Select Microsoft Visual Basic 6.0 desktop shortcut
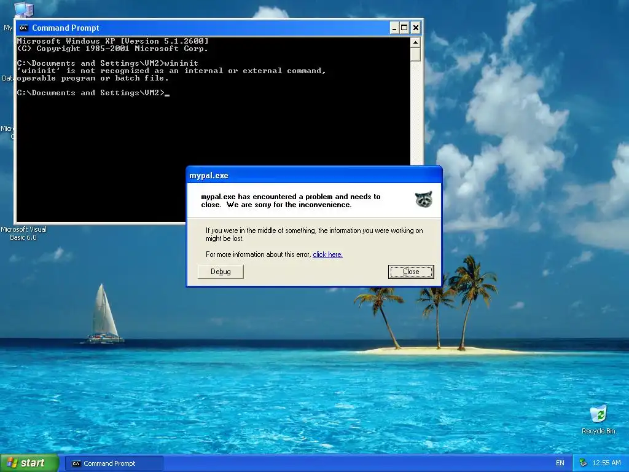Screen dimensions: 629x472 point(23,233)
